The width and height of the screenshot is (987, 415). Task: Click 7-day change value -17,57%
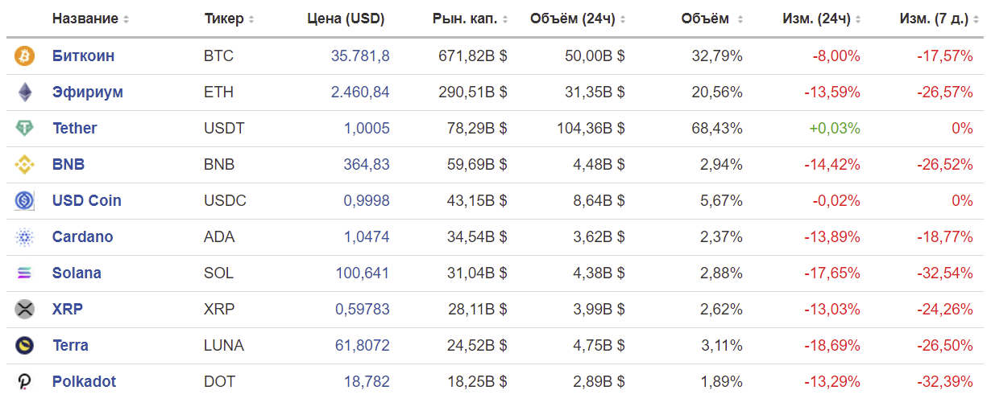[945, 56]
